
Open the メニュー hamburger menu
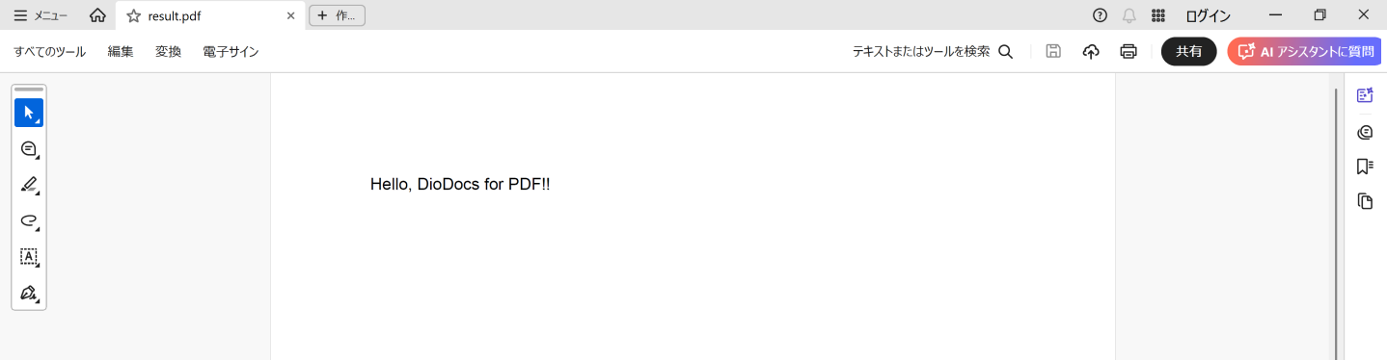41,15
